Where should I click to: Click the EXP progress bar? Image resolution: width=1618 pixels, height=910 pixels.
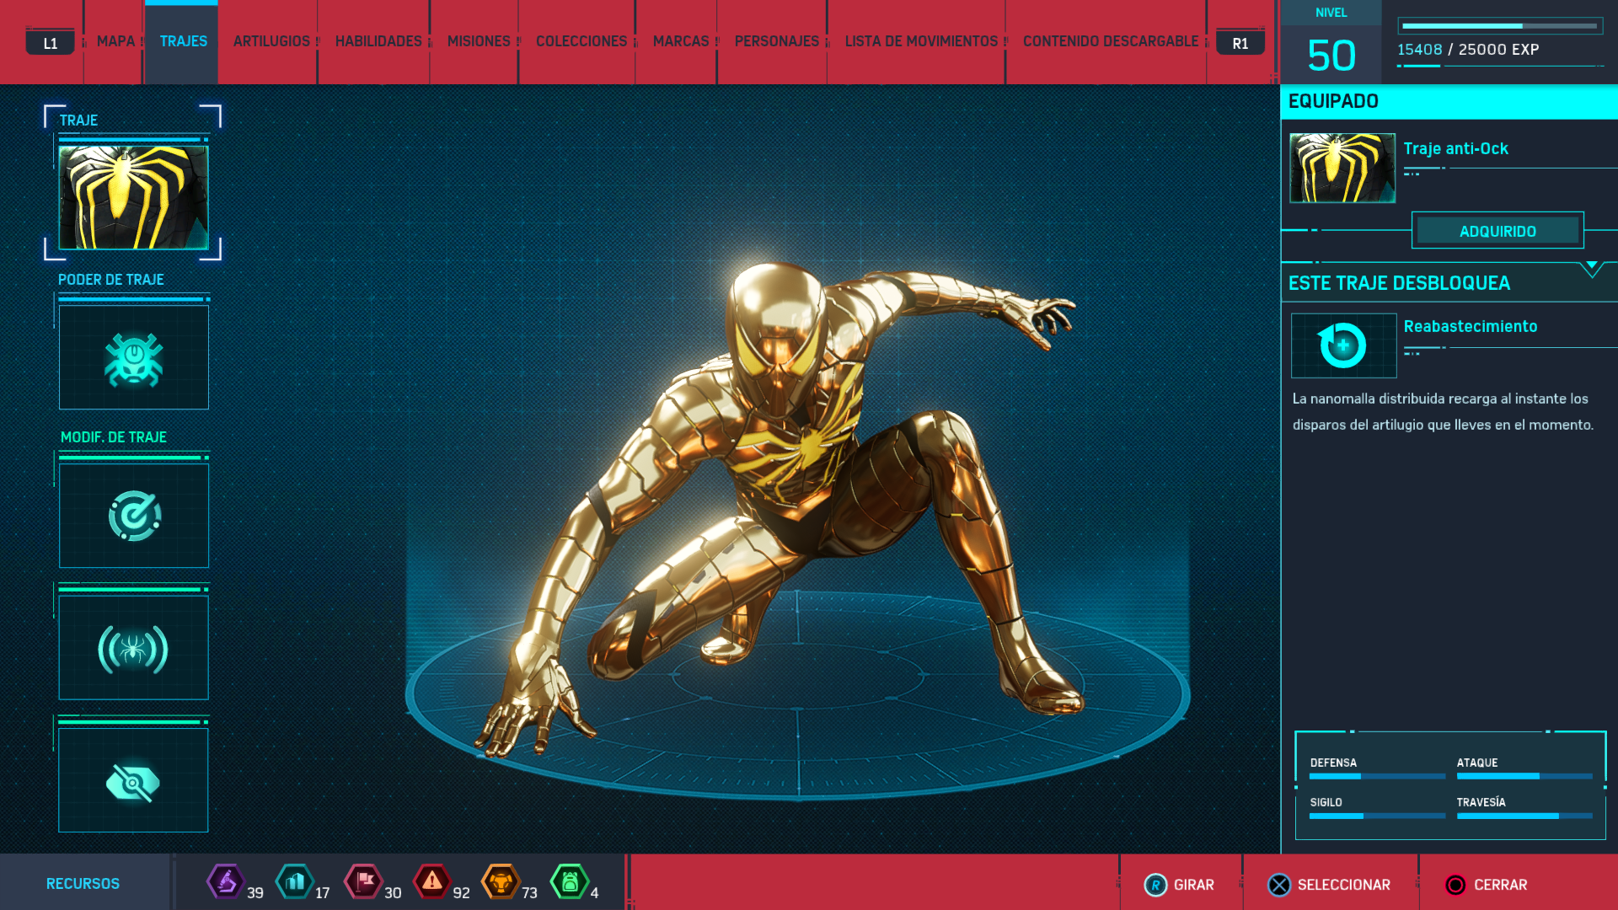pos(1499,26)
